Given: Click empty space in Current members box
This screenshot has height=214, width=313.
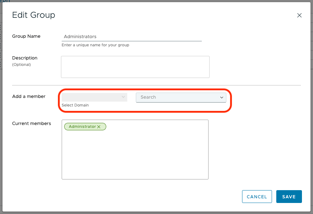Looking at the screenshot, I should pos(135,157).
